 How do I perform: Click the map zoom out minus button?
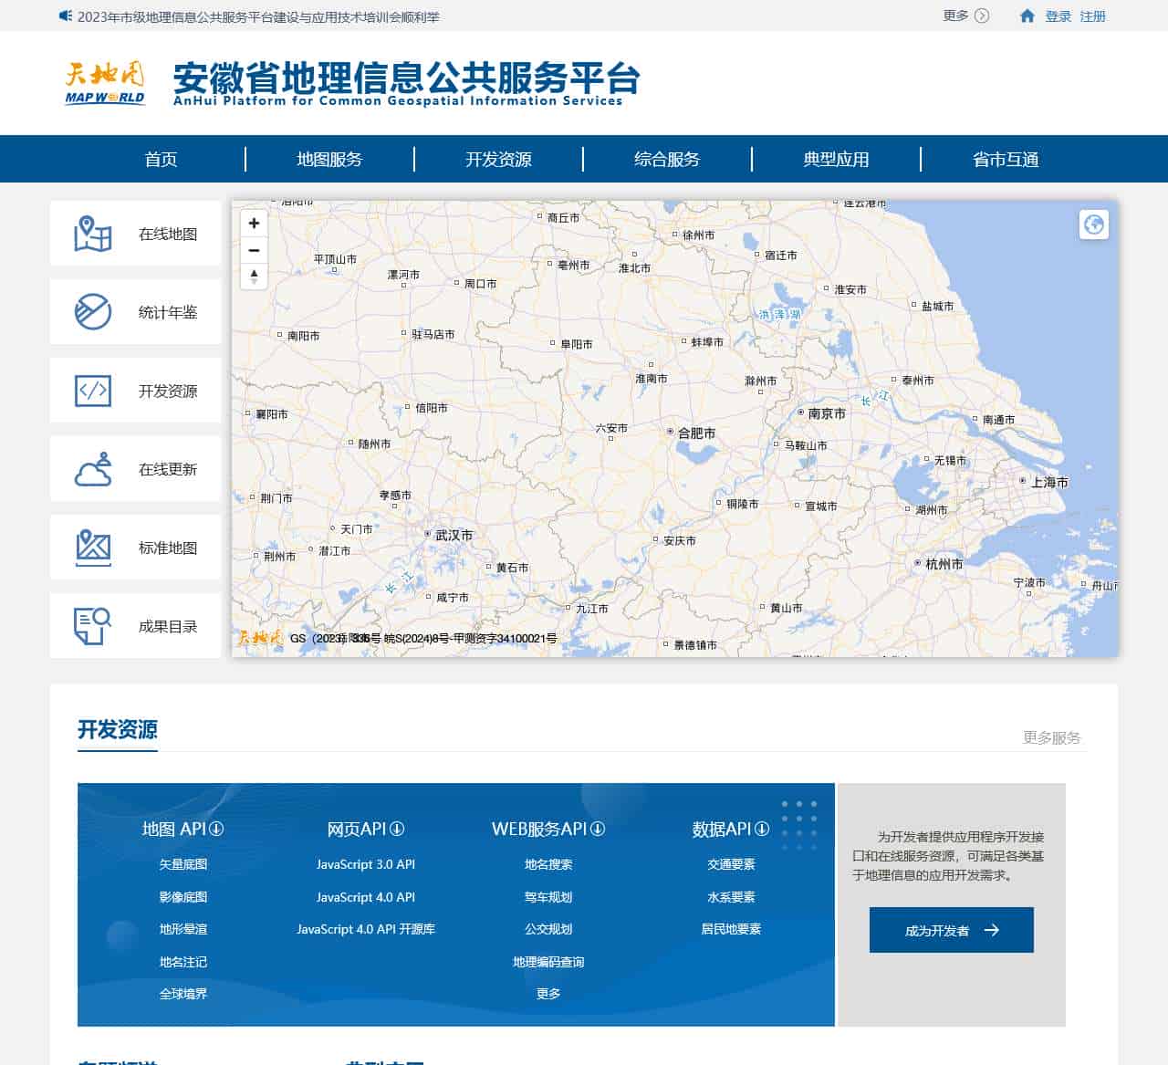254,250
